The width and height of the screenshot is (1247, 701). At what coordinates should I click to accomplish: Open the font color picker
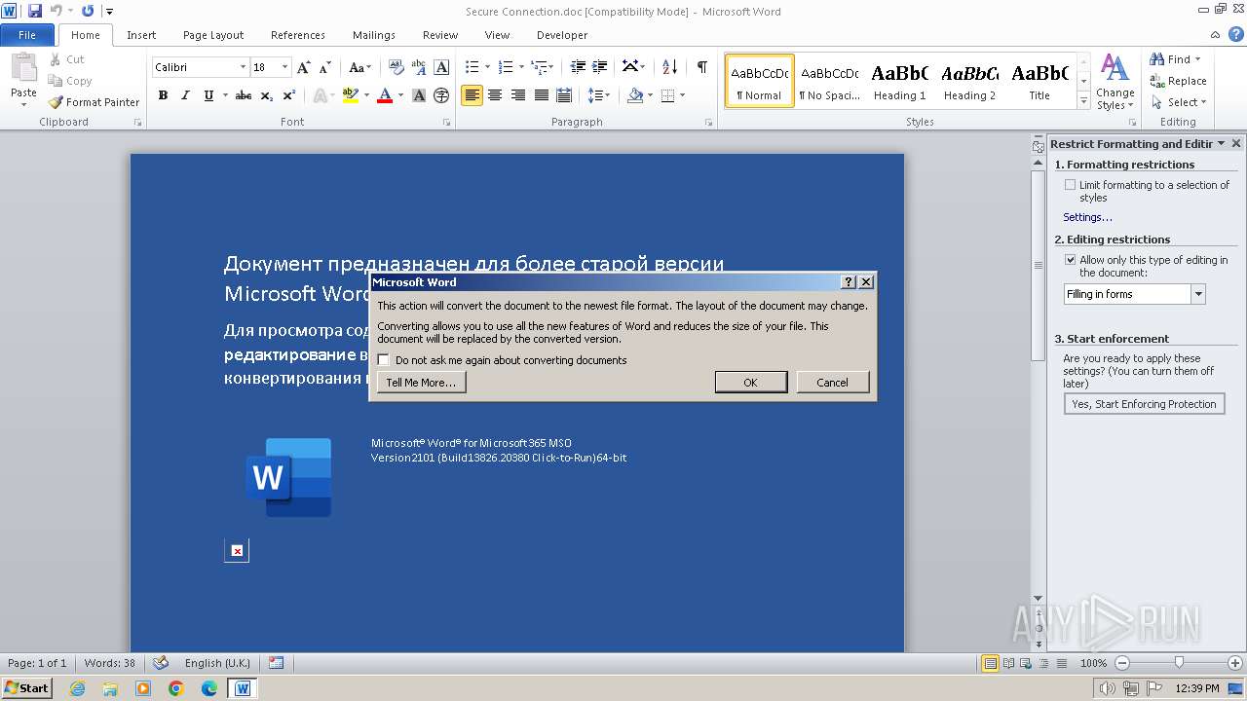[x=401, y=95]
